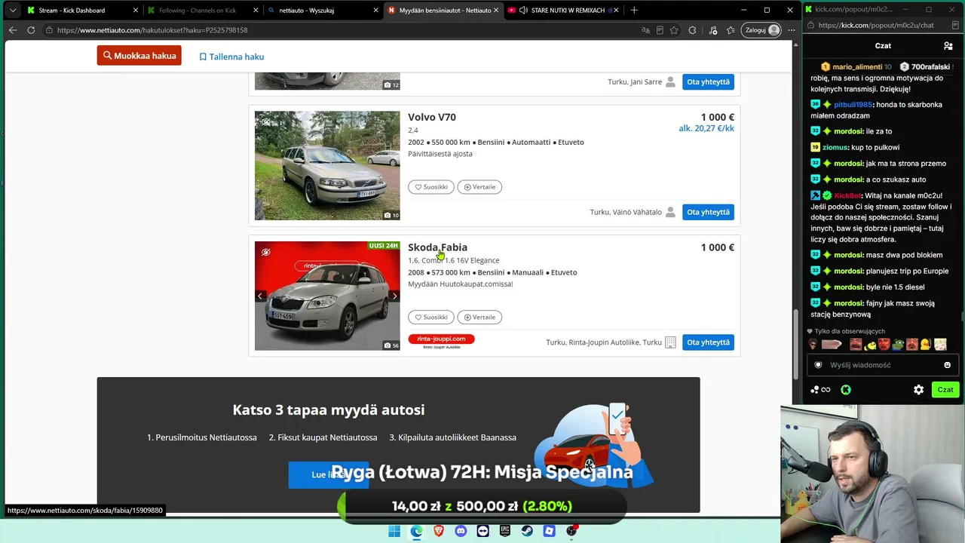This screenshot has width=965, height=543.
Task: Insert the Pepe frog emote
Action: (898, 345)
